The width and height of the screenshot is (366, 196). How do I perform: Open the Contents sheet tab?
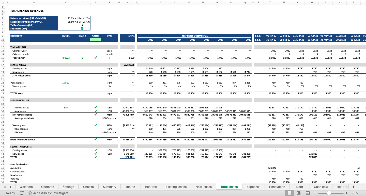[x=48, y=187]
